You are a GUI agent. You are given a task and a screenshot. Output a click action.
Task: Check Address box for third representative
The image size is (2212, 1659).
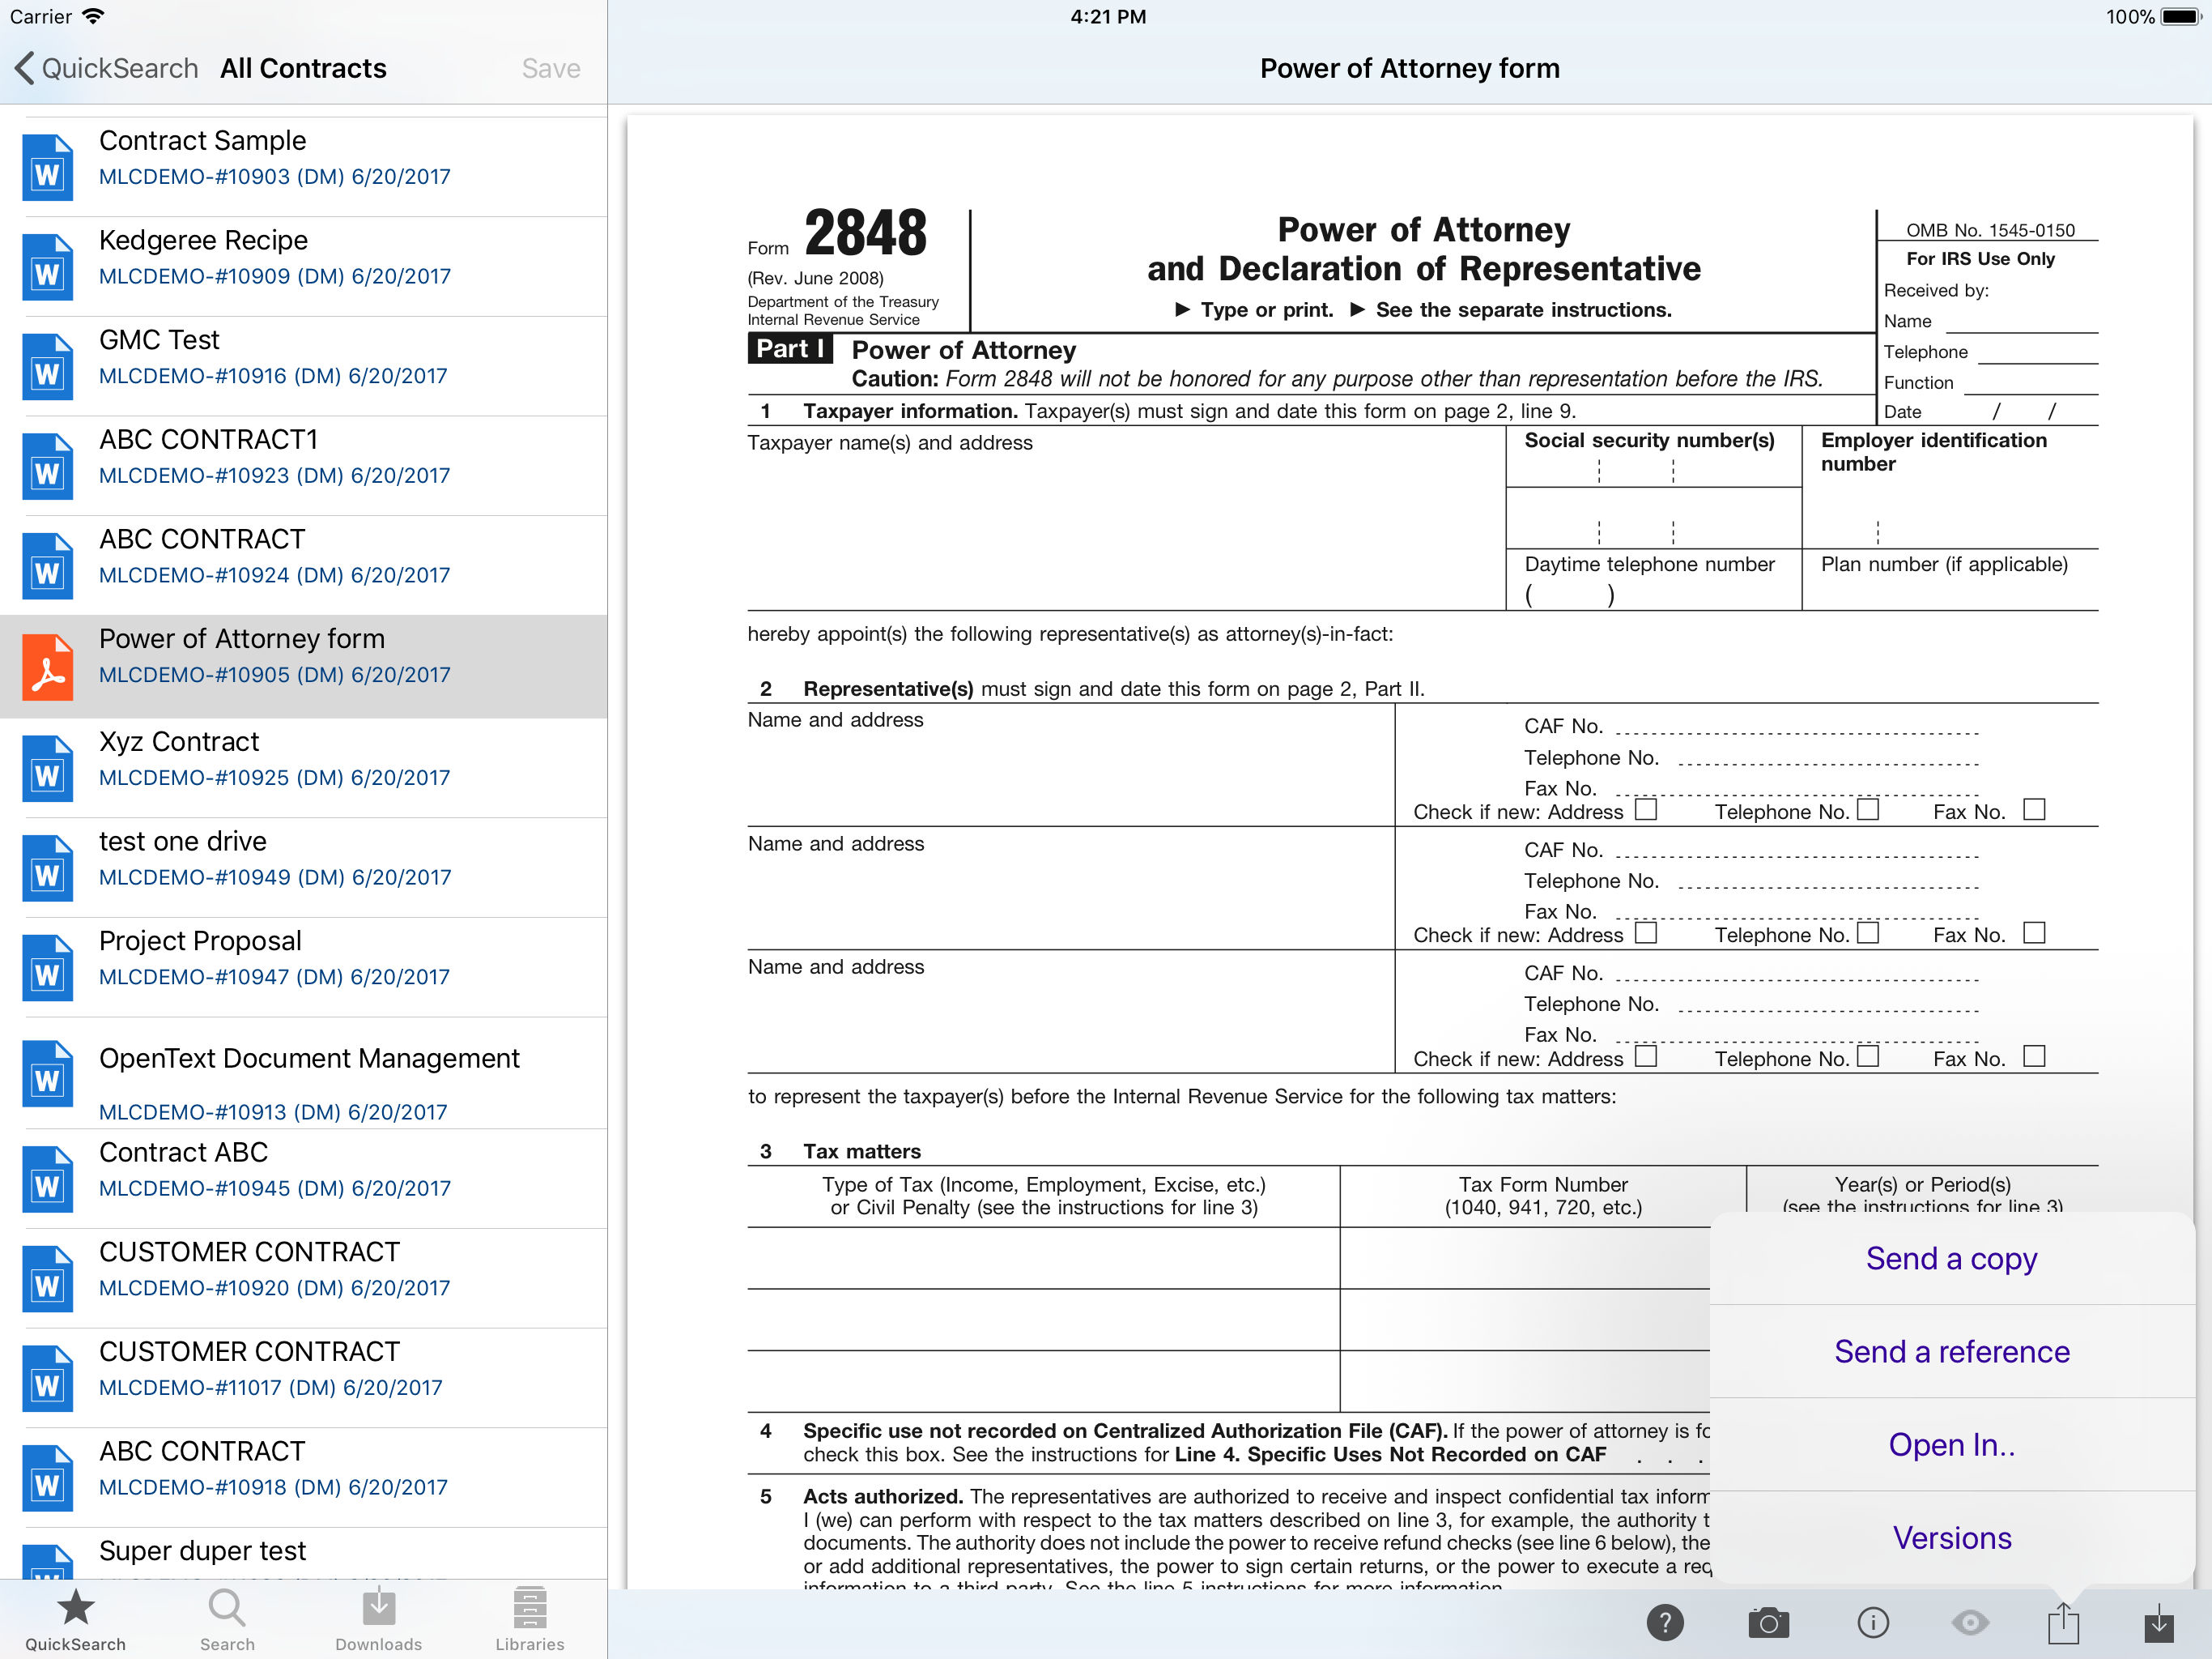coord(1646,1056)
